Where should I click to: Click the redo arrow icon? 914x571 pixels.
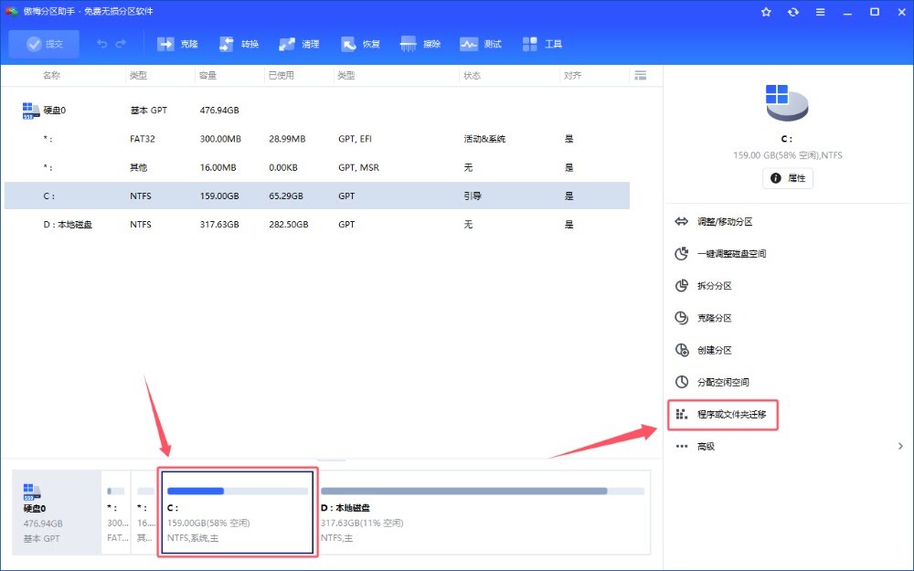pos(121,44)
